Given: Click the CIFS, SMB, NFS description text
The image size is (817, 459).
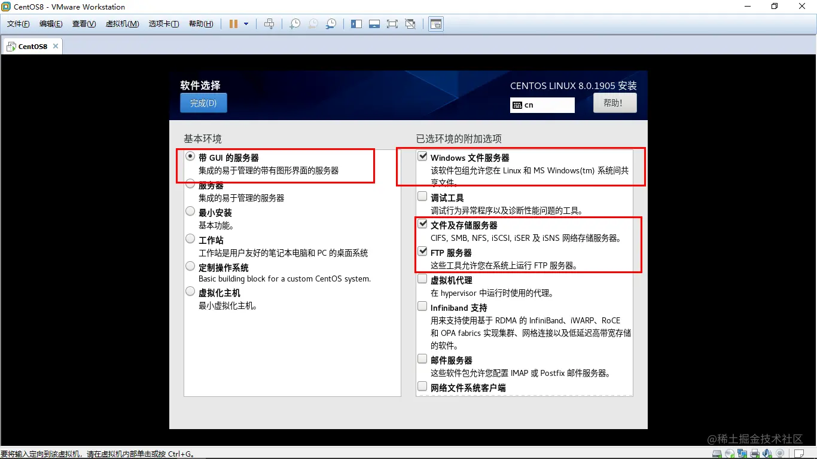Looking at the screenshot, I should pos(526,238).
